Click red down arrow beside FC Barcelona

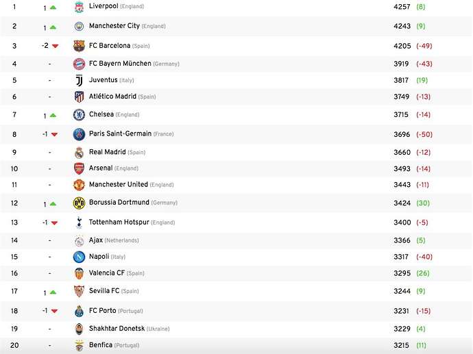tap(55, 46)
